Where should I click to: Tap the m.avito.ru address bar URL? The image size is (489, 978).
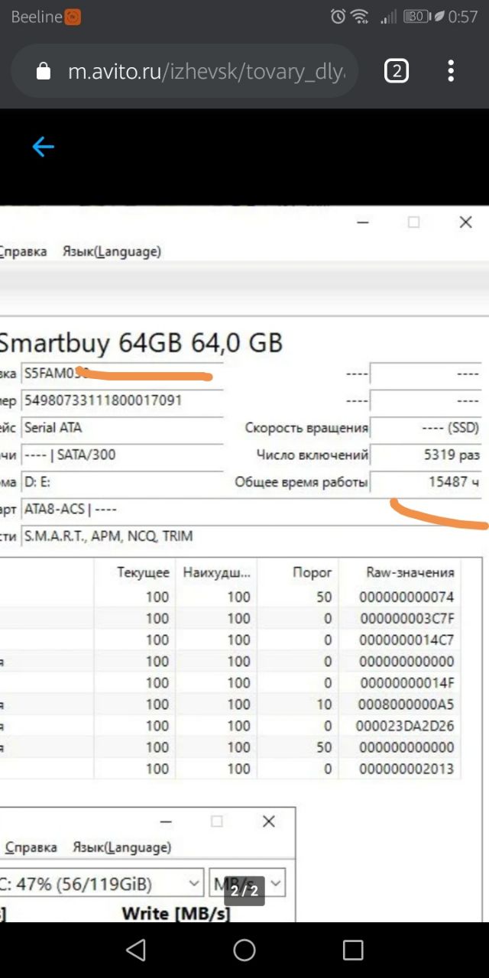coord(206,72)
